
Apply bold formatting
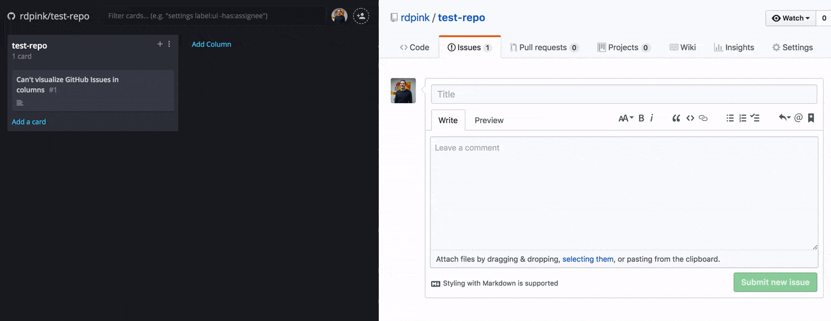click(x=641, y=118)
